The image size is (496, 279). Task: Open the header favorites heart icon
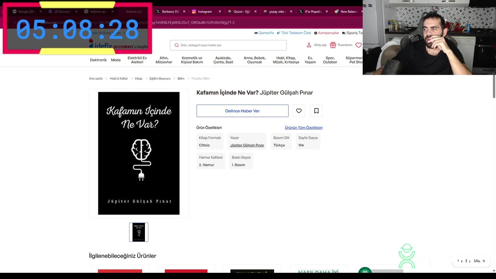pos(358,45)
